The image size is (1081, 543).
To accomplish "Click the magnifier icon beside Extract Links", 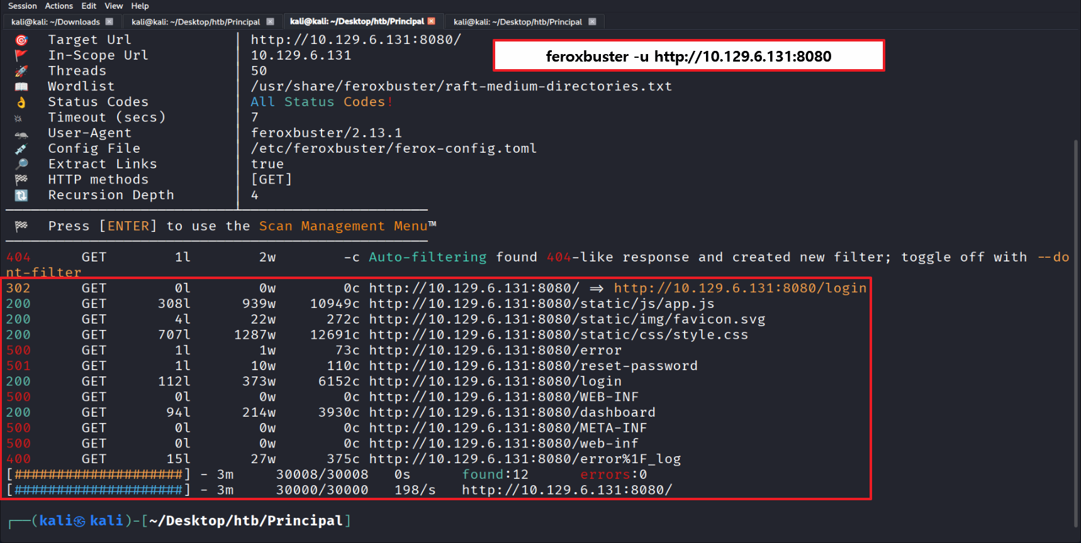I will [21, 164].
